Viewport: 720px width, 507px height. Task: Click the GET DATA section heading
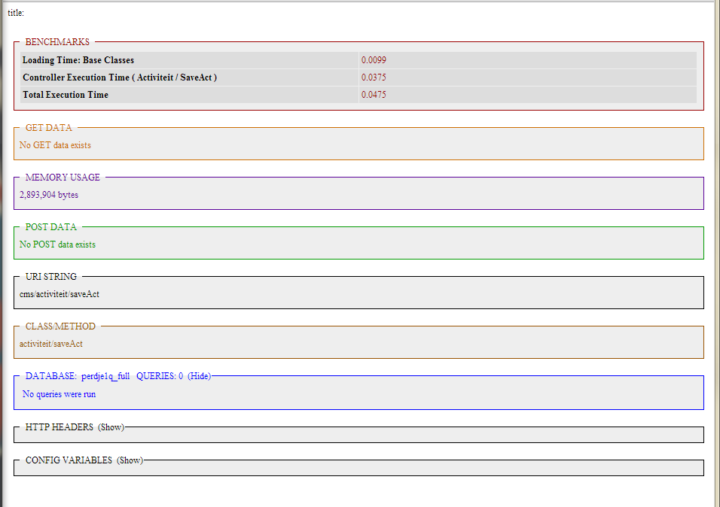click(49, 128)
